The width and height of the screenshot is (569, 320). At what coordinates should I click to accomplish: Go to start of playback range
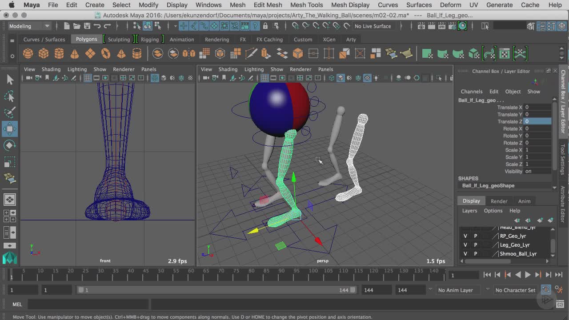click(x=487, y=275)
